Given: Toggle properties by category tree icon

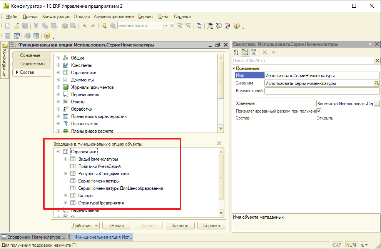Looking at the screenshot, I should (x=245, y=52).
